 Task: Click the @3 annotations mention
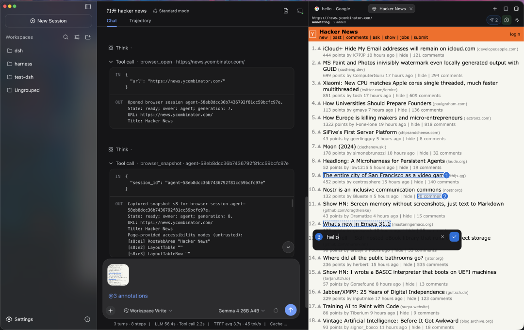pos(128,296)
